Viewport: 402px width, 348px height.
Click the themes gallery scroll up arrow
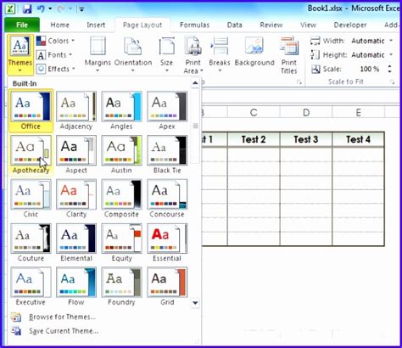(195, 83)
